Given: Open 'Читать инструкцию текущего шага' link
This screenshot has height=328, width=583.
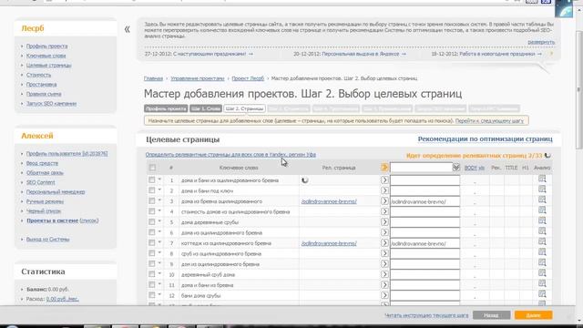Looking at the screenshot, I should (x=426, y=315).
